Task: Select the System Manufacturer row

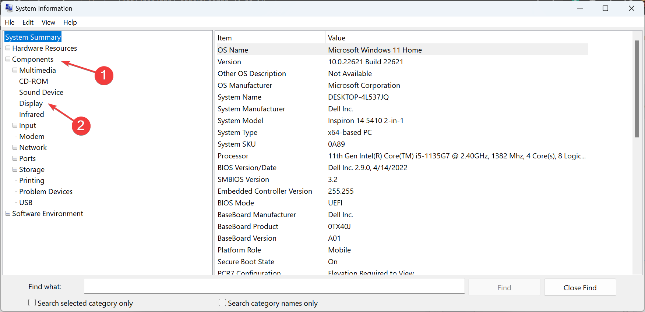Action: click(x=402, y=109)
